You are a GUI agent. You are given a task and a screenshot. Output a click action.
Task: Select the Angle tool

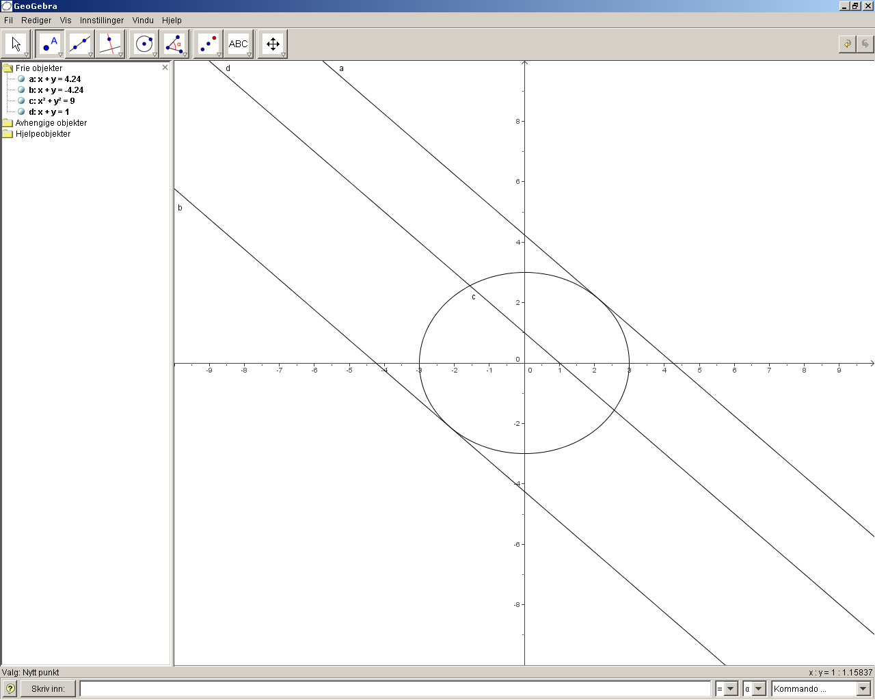point(174,44)
